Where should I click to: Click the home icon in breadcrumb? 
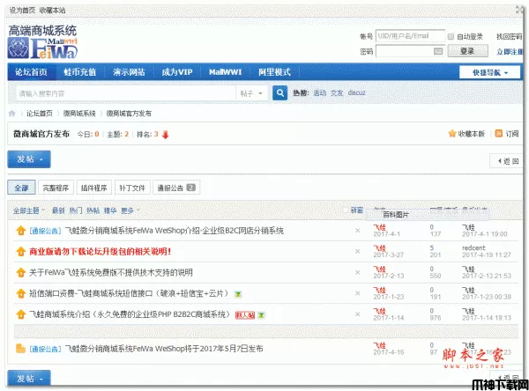[12, 114]
